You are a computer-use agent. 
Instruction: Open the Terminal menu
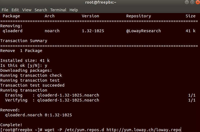tap(58, 10)
